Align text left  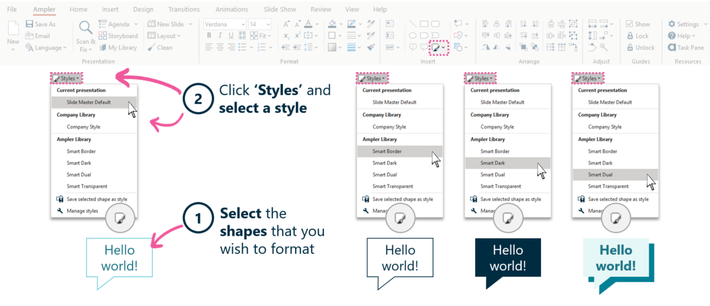(209, 48)
